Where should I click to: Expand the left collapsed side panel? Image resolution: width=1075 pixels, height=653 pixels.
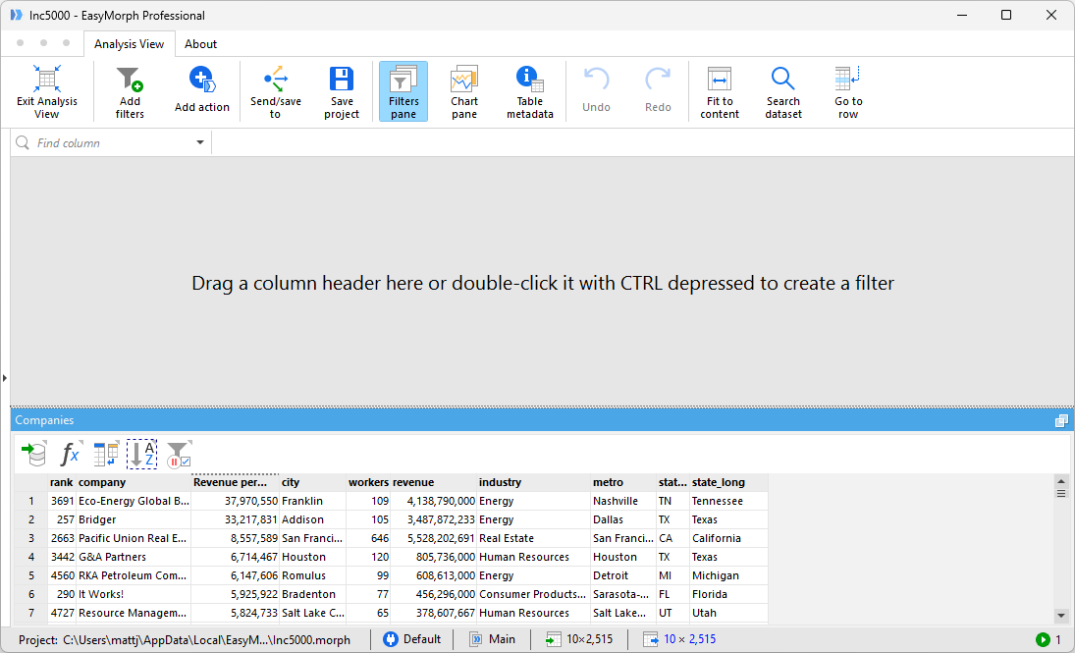click(x=5, y=378)
